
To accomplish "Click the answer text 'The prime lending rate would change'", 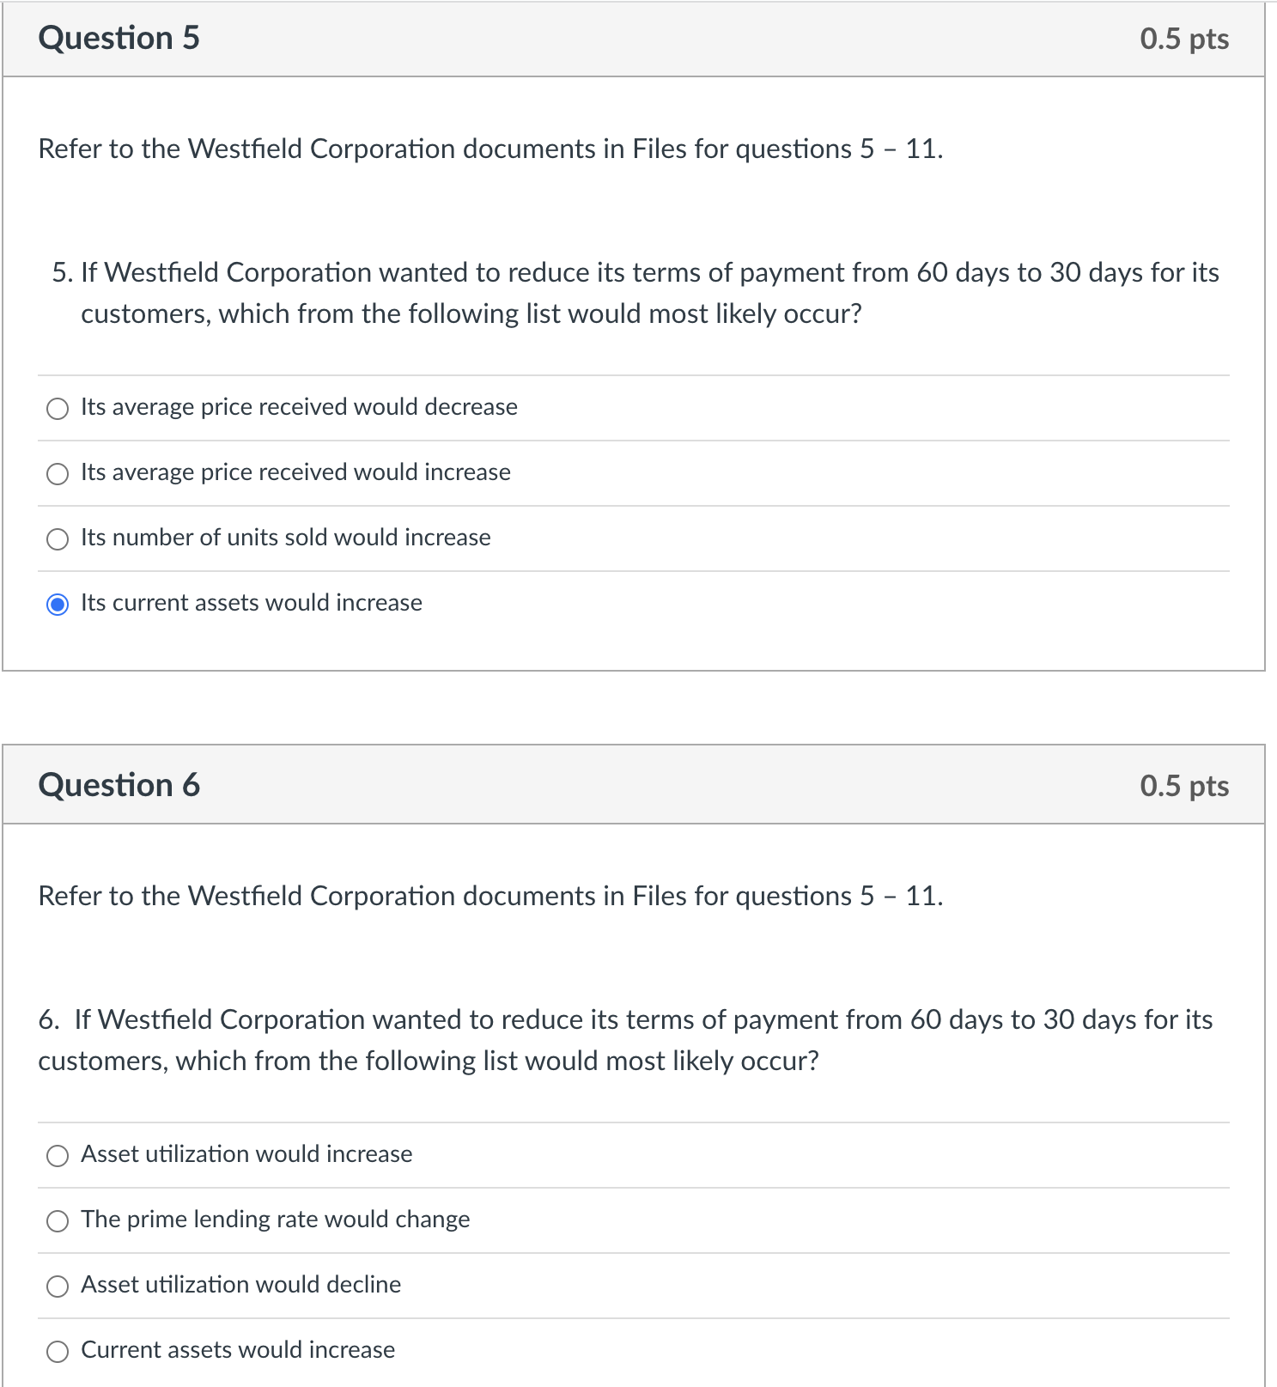I will pyautogui.click(x=276, y=1220).
